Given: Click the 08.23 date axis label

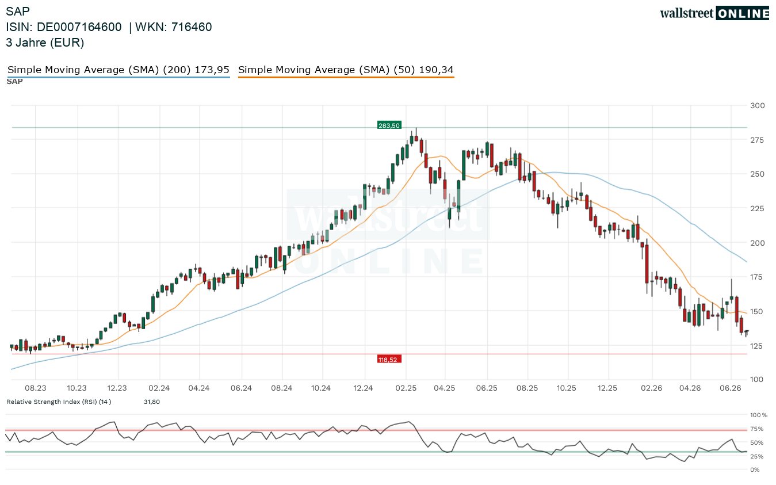Looking at the screenshot, I should point(36,388).
